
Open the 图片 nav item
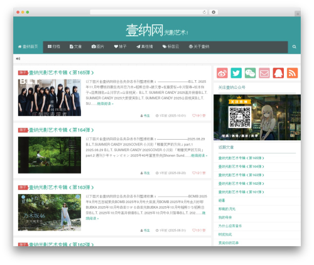pos(98,46)
